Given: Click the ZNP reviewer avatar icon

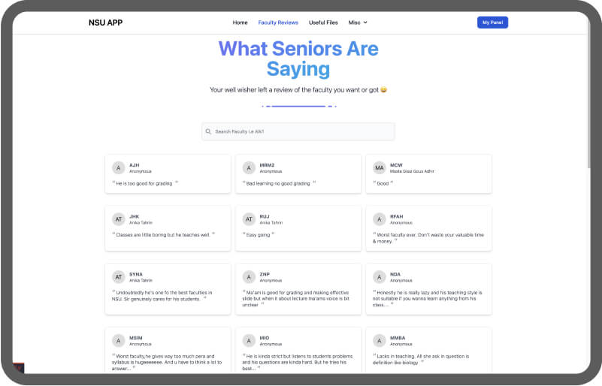Looking at the screenshot, I should [249, 277].
